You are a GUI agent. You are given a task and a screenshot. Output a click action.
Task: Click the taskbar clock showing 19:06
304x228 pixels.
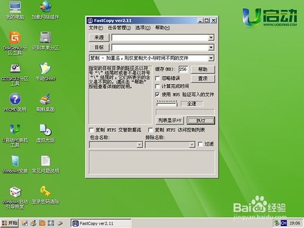tap(294, 223)
